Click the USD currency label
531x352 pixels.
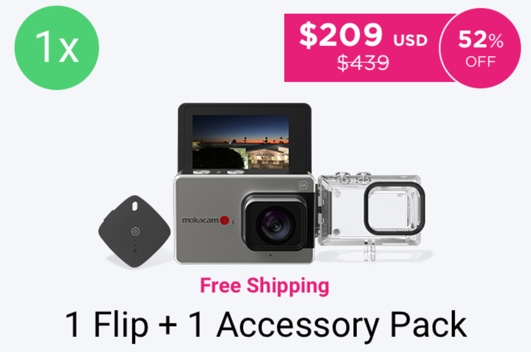click(x=410, y=40)
